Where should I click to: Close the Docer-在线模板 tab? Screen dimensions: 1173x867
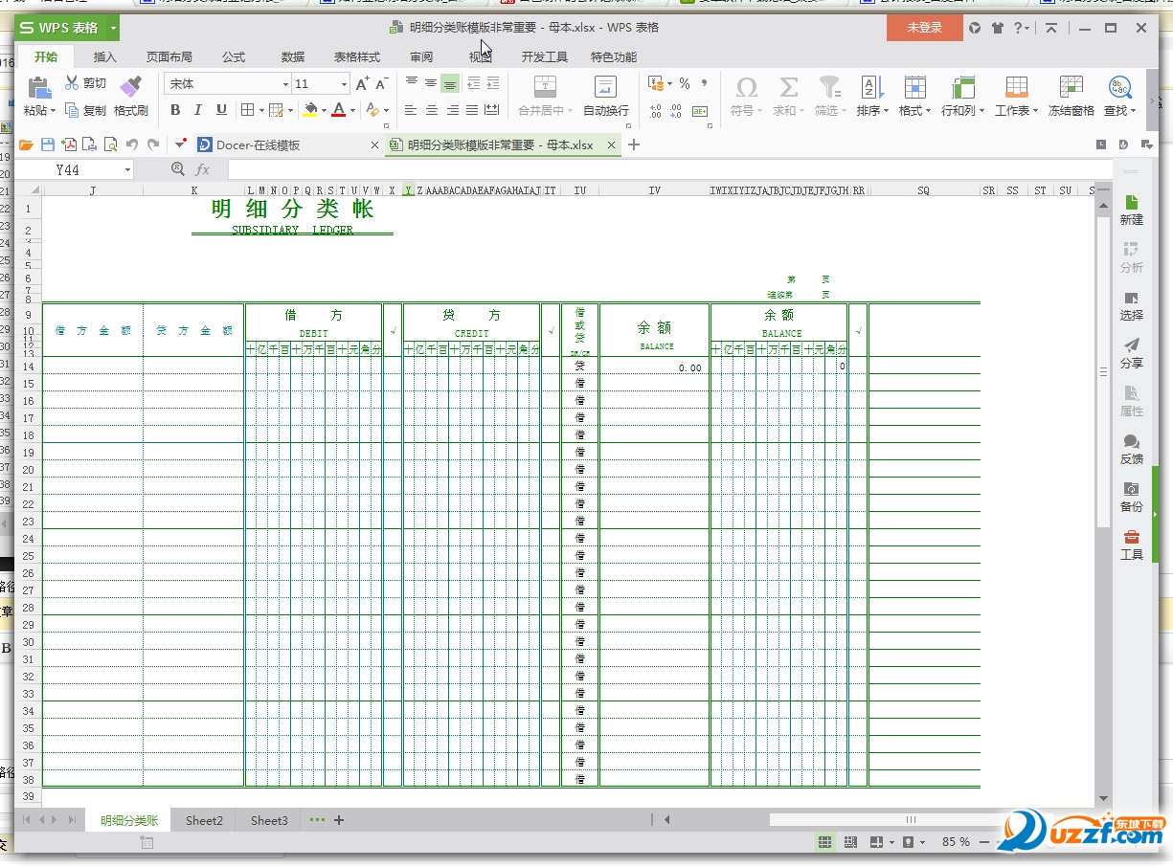374,145
